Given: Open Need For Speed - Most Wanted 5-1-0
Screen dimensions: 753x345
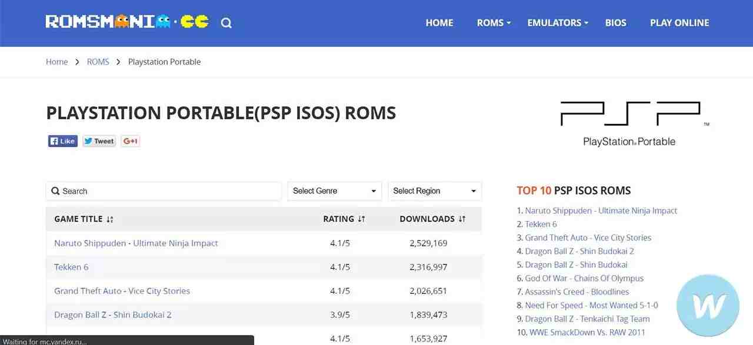Looking at the screenshot, I should (x=592, y=305).
